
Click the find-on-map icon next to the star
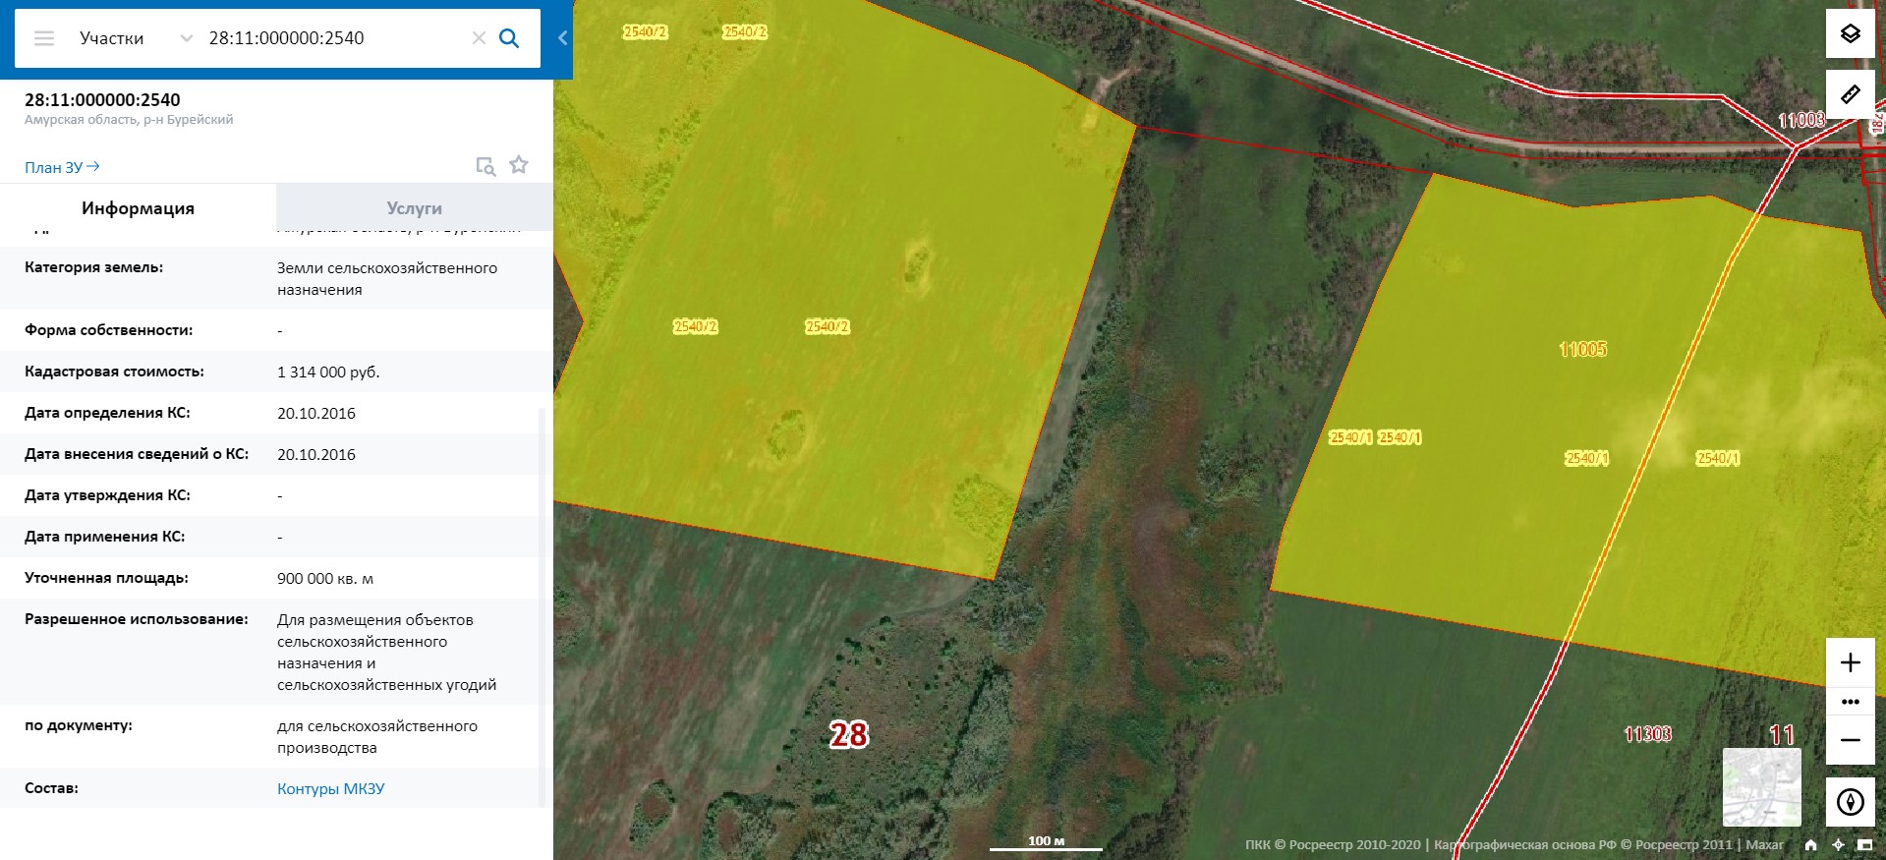486,166
